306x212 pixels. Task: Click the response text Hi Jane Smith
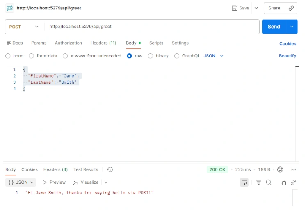coord(89,193)
